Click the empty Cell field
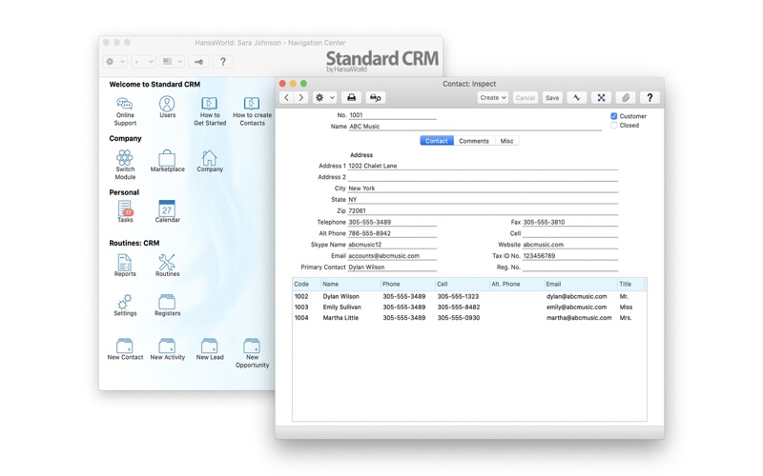763x476 pixels. [569, 233]
